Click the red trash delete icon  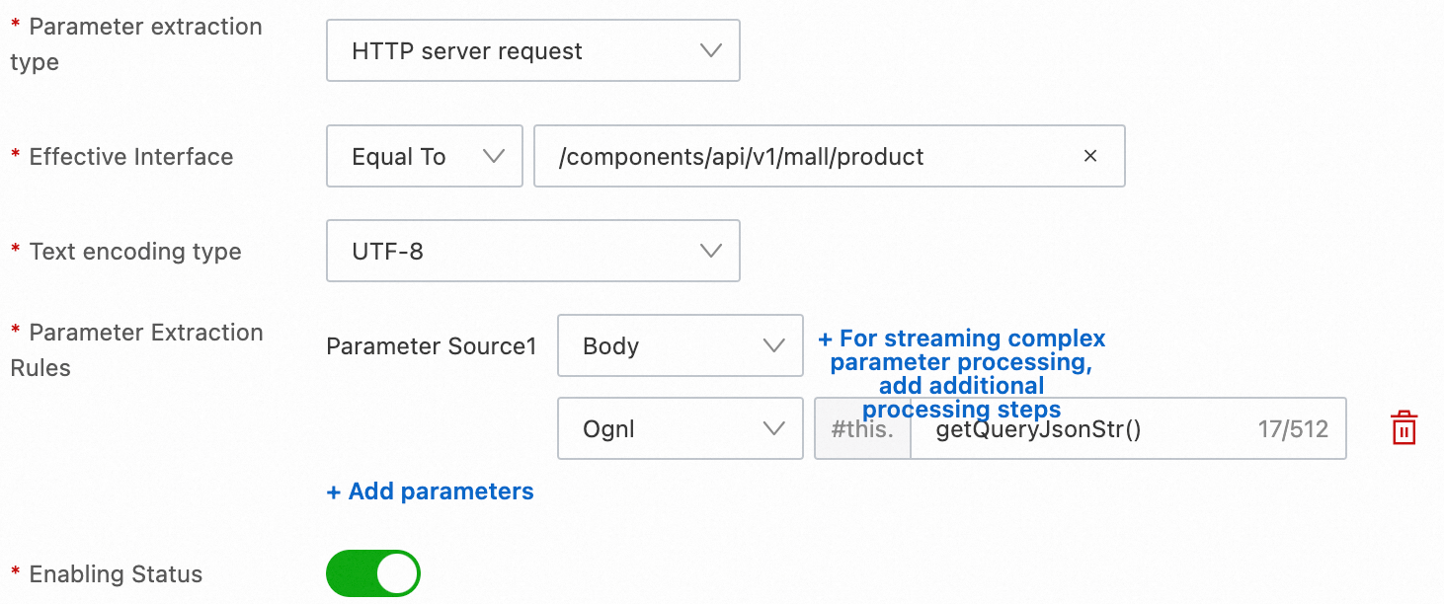click(x=1404, y=428)
